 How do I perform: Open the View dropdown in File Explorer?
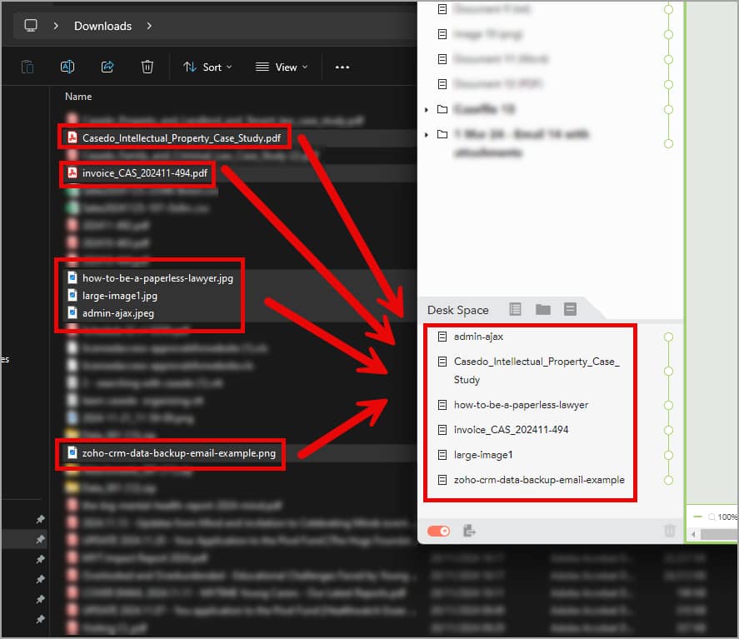(x=282, y=67)
